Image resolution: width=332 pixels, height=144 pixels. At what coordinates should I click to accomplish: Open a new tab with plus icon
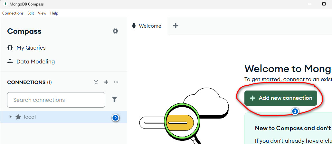coord(175,26)
